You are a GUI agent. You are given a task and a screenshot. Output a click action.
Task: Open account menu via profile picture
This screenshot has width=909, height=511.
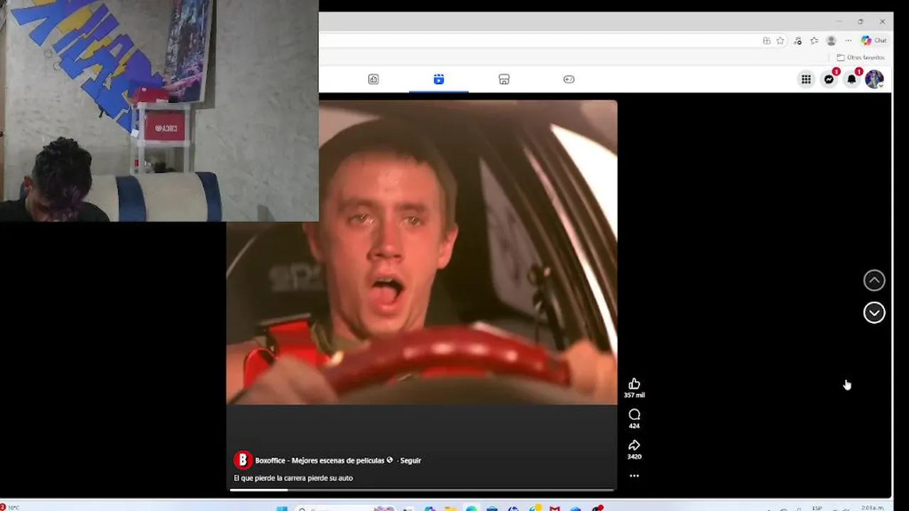click(874, 79)
